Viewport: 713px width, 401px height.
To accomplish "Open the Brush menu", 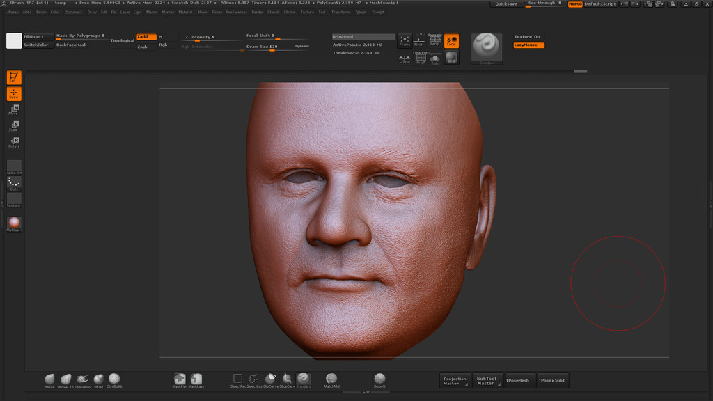I will click(41, 13).
